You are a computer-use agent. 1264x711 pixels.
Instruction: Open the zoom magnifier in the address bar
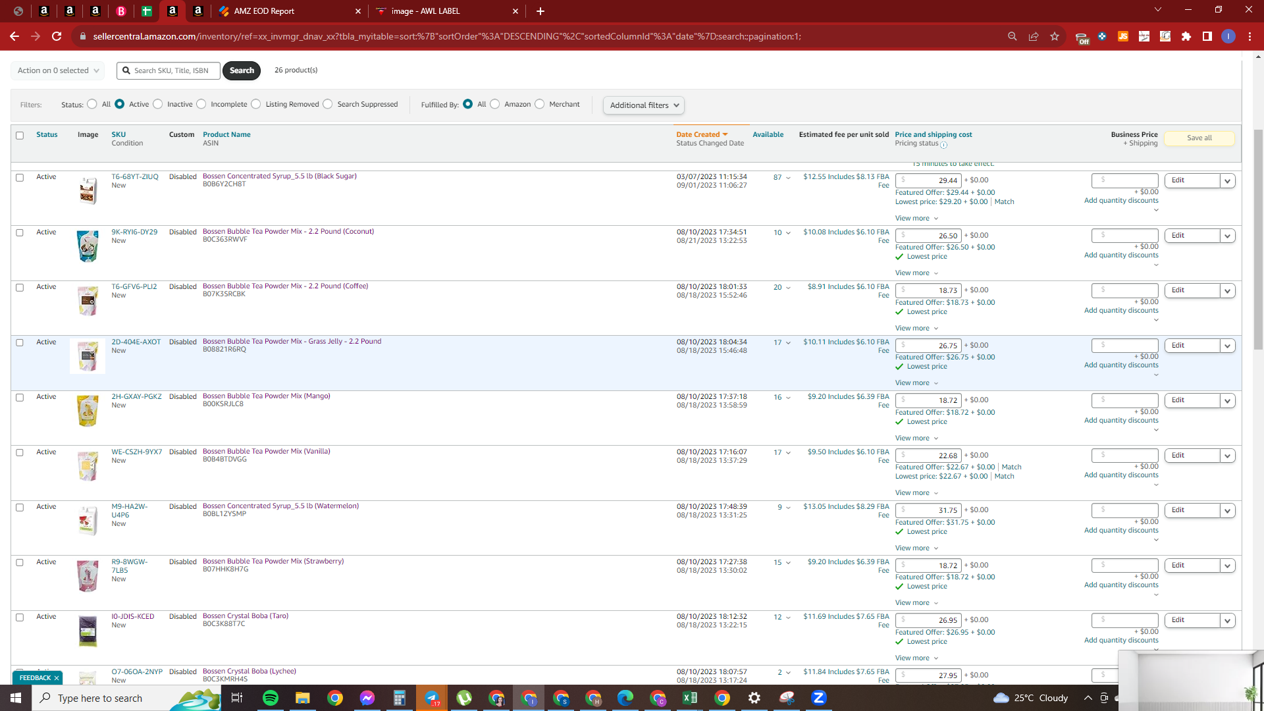(x=1013, y=36)
